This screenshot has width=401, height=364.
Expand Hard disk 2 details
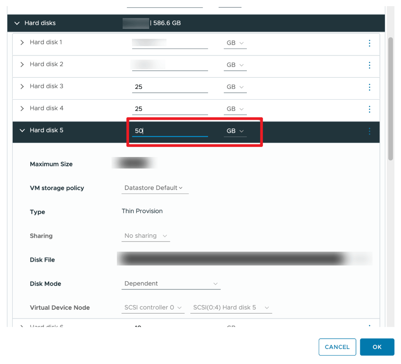(x=22, y=64)
